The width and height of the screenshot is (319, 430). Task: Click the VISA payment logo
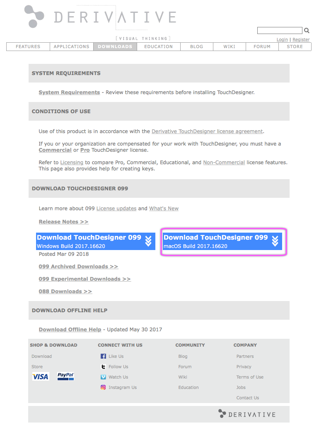pos(41,377)
